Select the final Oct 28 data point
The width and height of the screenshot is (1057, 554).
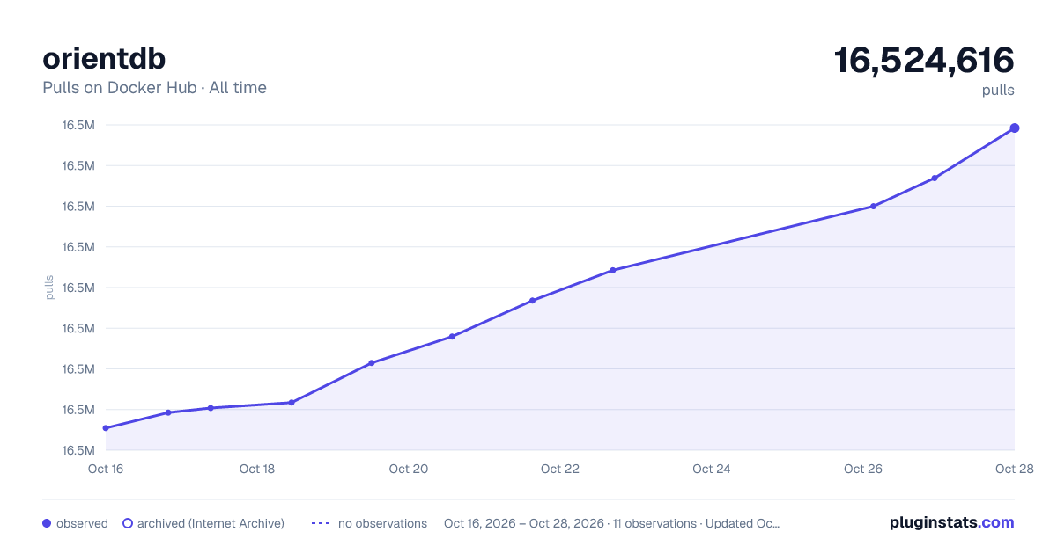1015,128
